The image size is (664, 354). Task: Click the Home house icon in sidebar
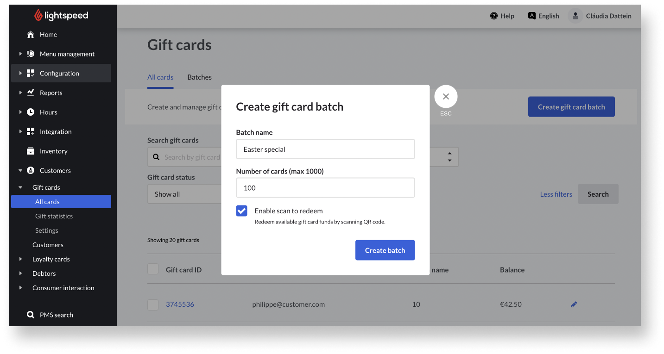point(31,35)
